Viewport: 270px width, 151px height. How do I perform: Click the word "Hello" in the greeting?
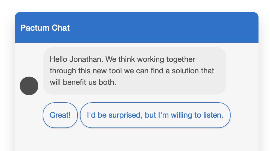click(58, 59)
